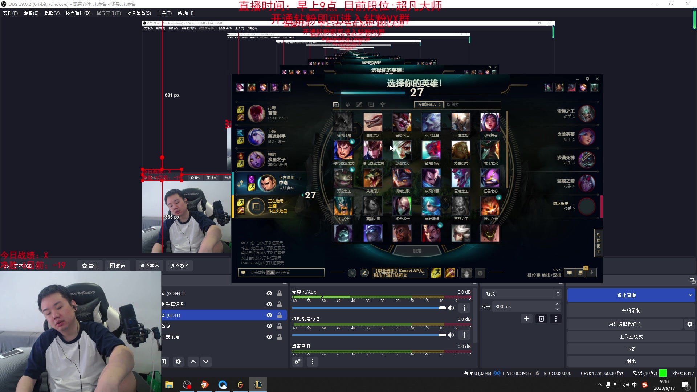Select the jungle role filter icon

pos(348,105)
